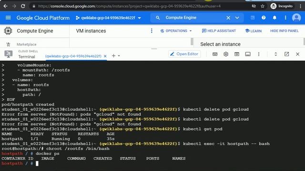Select the qwiklabs-gcp-04 terminal tab

73,56
